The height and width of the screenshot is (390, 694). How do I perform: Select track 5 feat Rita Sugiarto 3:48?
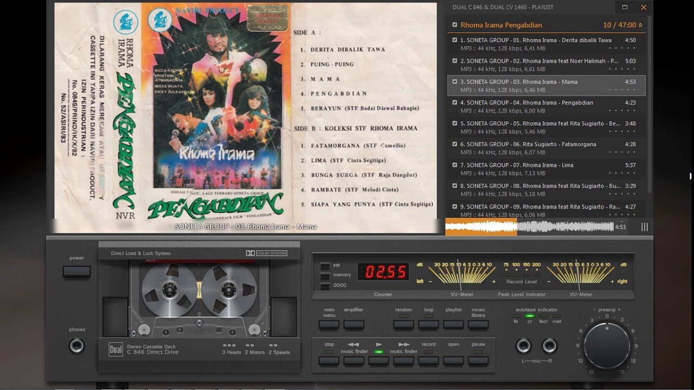coord(547,127)
